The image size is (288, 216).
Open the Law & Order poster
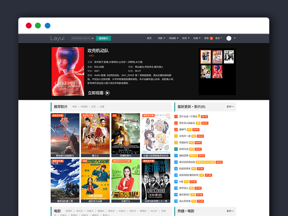(156, 181)
